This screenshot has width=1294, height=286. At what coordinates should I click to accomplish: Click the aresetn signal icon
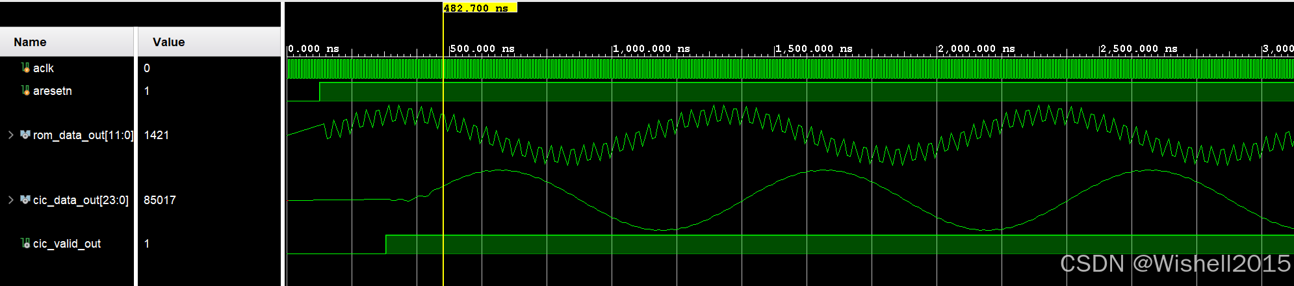[x=25, y=90]
